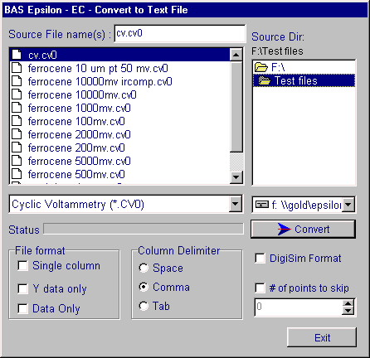Click the file list scroll up arrow
This screenshot has width=370, height=358.
(236, 55)
